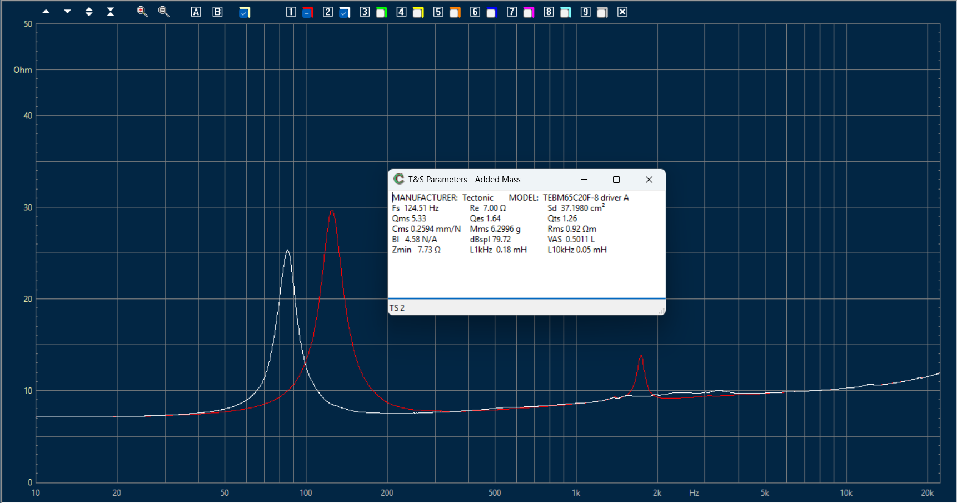Toggle the checked overlay box beside B
Image resolution: width=957 pixels, height=503 pixels.
pyautogui.click(x=245, y=12)
